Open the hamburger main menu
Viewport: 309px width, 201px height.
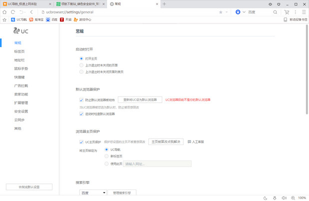(x=304, y=12)
